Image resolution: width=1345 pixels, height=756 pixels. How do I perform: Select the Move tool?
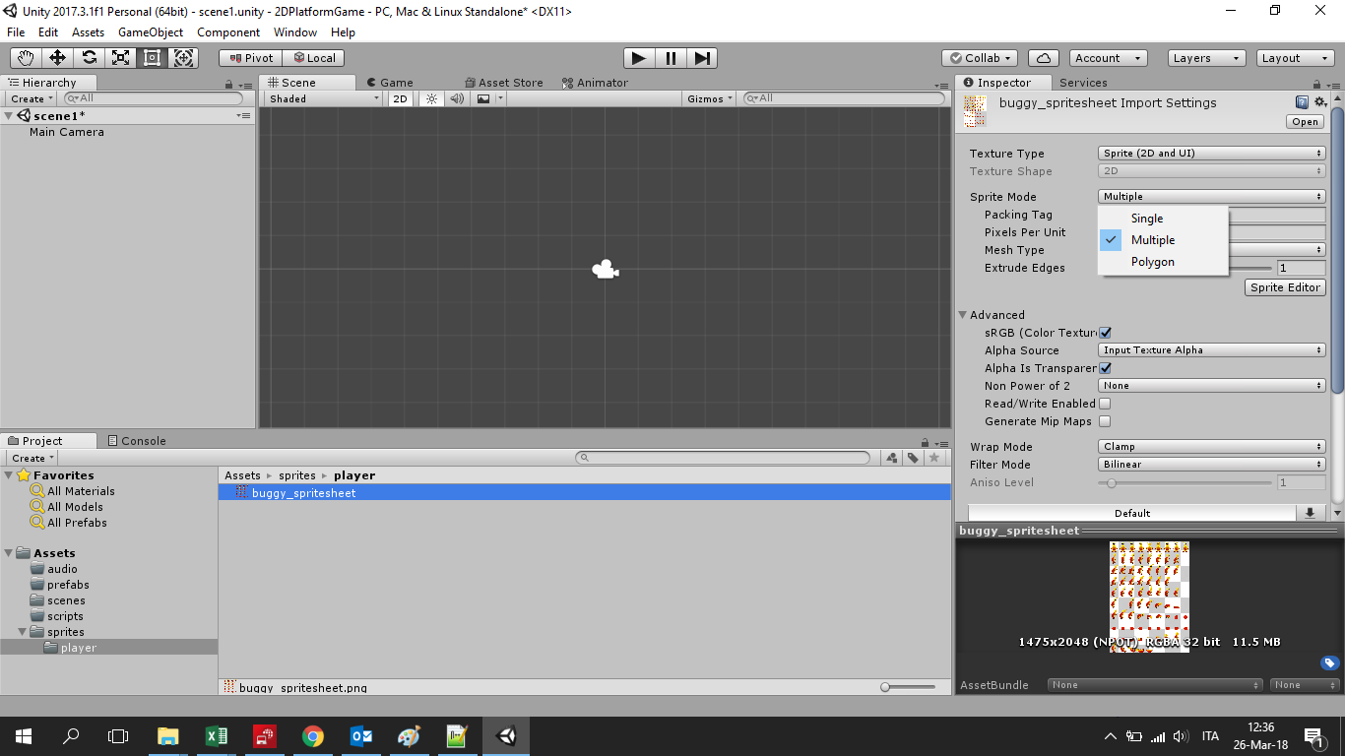(57, 58)
